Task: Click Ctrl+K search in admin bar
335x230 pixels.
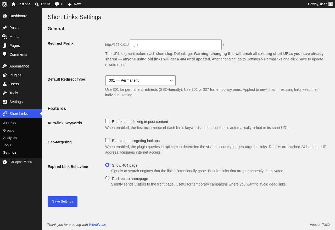Action: [43, 4]
